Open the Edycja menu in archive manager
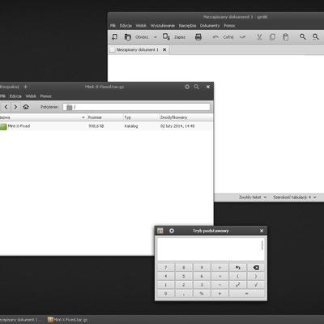The width and height of the screenshot is (324, 324). [15, 96]
